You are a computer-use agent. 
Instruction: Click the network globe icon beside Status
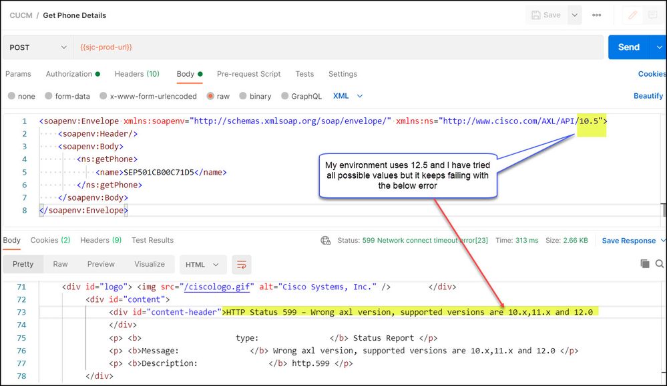click(325, 241)
